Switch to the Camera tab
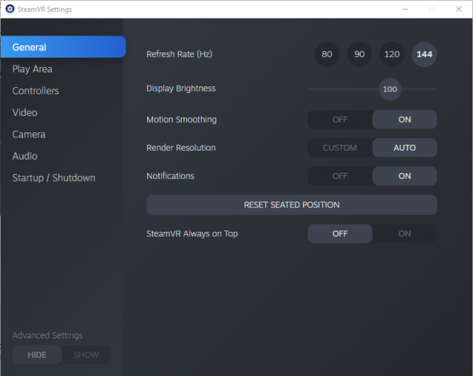473x376 pixels. tap(29, 134)
